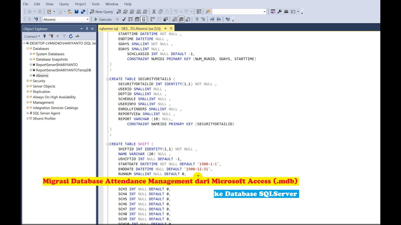The width and height of the screenshot is (401, 225).
Task: Open the Find search combo box dropdown
Action: point(264,12)
